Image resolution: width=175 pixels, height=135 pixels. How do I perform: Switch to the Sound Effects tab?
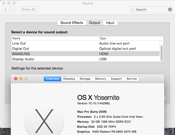point(72,23)
